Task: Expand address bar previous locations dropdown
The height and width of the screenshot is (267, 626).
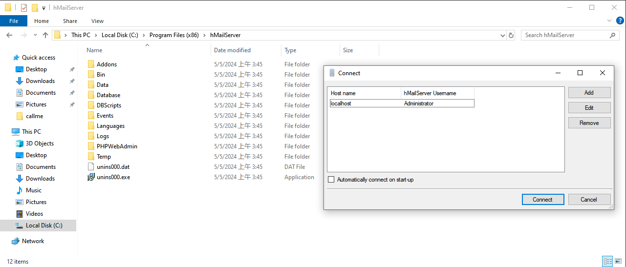Action: [503, 35]
